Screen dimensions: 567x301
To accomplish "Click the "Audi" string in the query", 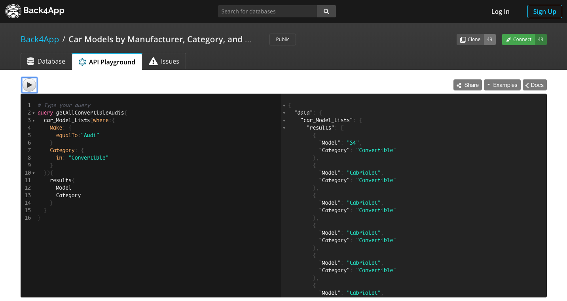I will click(90, 135).
